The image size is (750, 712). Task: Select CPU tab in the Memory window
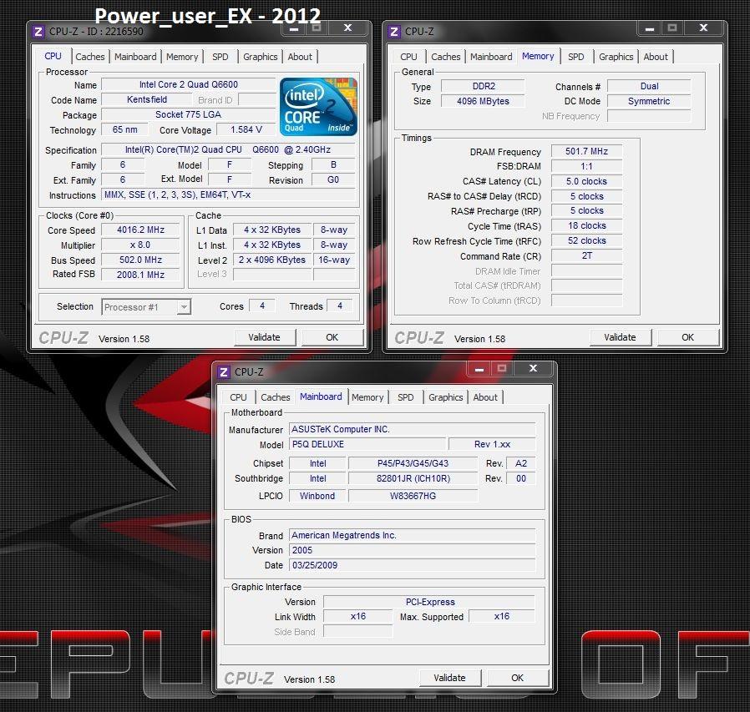click(408, 57)
